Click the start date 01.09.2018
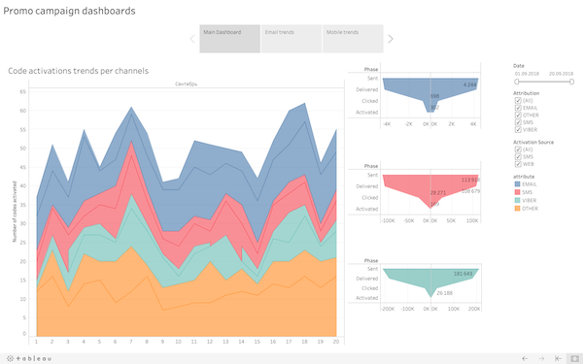This screenshot has height=364, width=583. (527, 74)
